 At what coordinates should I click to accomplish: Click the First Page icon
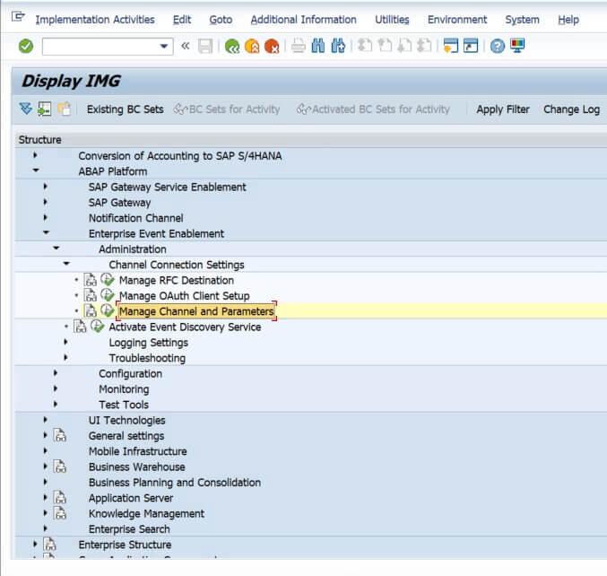pos(365,46)
